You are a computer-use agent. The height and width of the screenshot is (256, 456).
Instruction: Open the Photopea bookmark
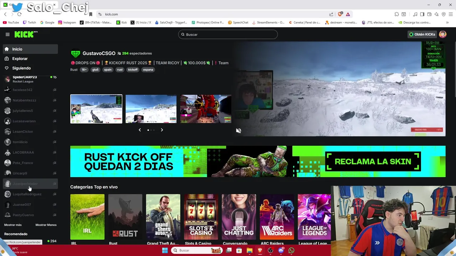coord(208,22)
